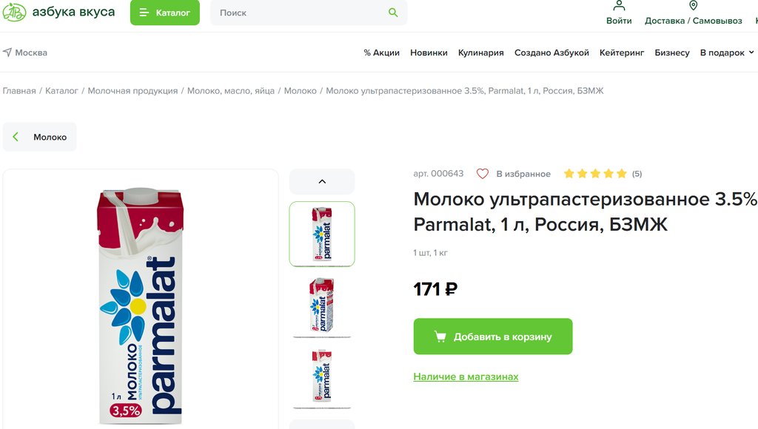Click the Москва city location arrow icon
Image resolution: width=758 pixels, height=429 pixels.
tap(7, 53)
